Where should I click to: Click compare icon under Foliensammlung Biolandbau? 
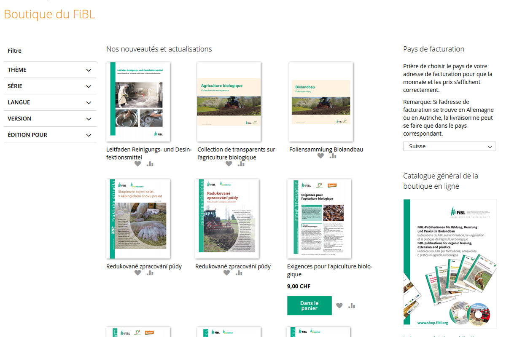point(333,156)
